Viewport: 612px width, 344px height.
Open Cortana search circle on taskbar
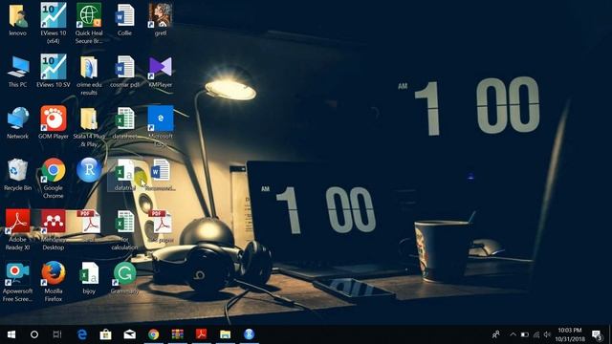[34, 334]
